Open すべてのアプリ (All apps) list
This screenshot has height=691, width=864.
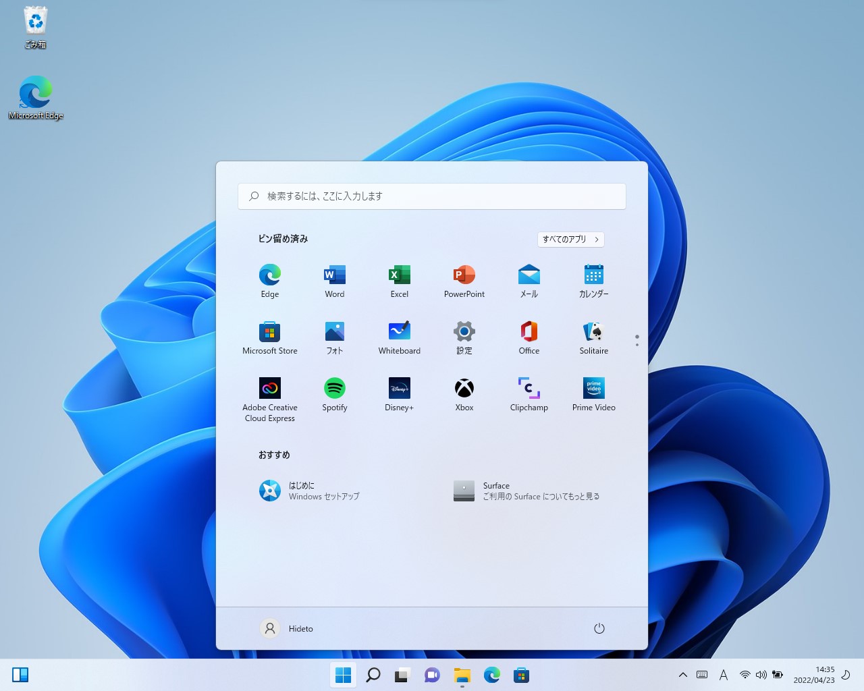570,239
